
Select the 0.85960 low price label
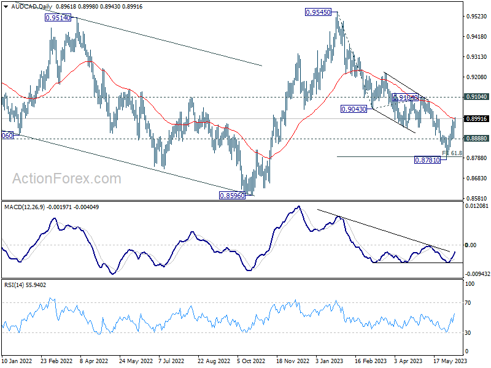233,196
